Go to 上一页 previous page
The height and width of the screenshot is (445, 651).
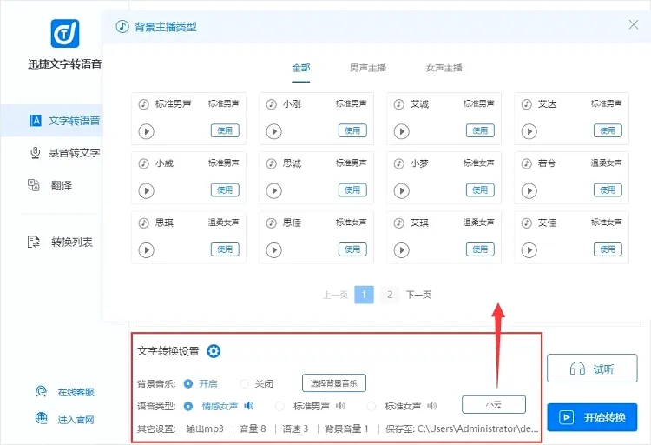[x=335, y=295]
